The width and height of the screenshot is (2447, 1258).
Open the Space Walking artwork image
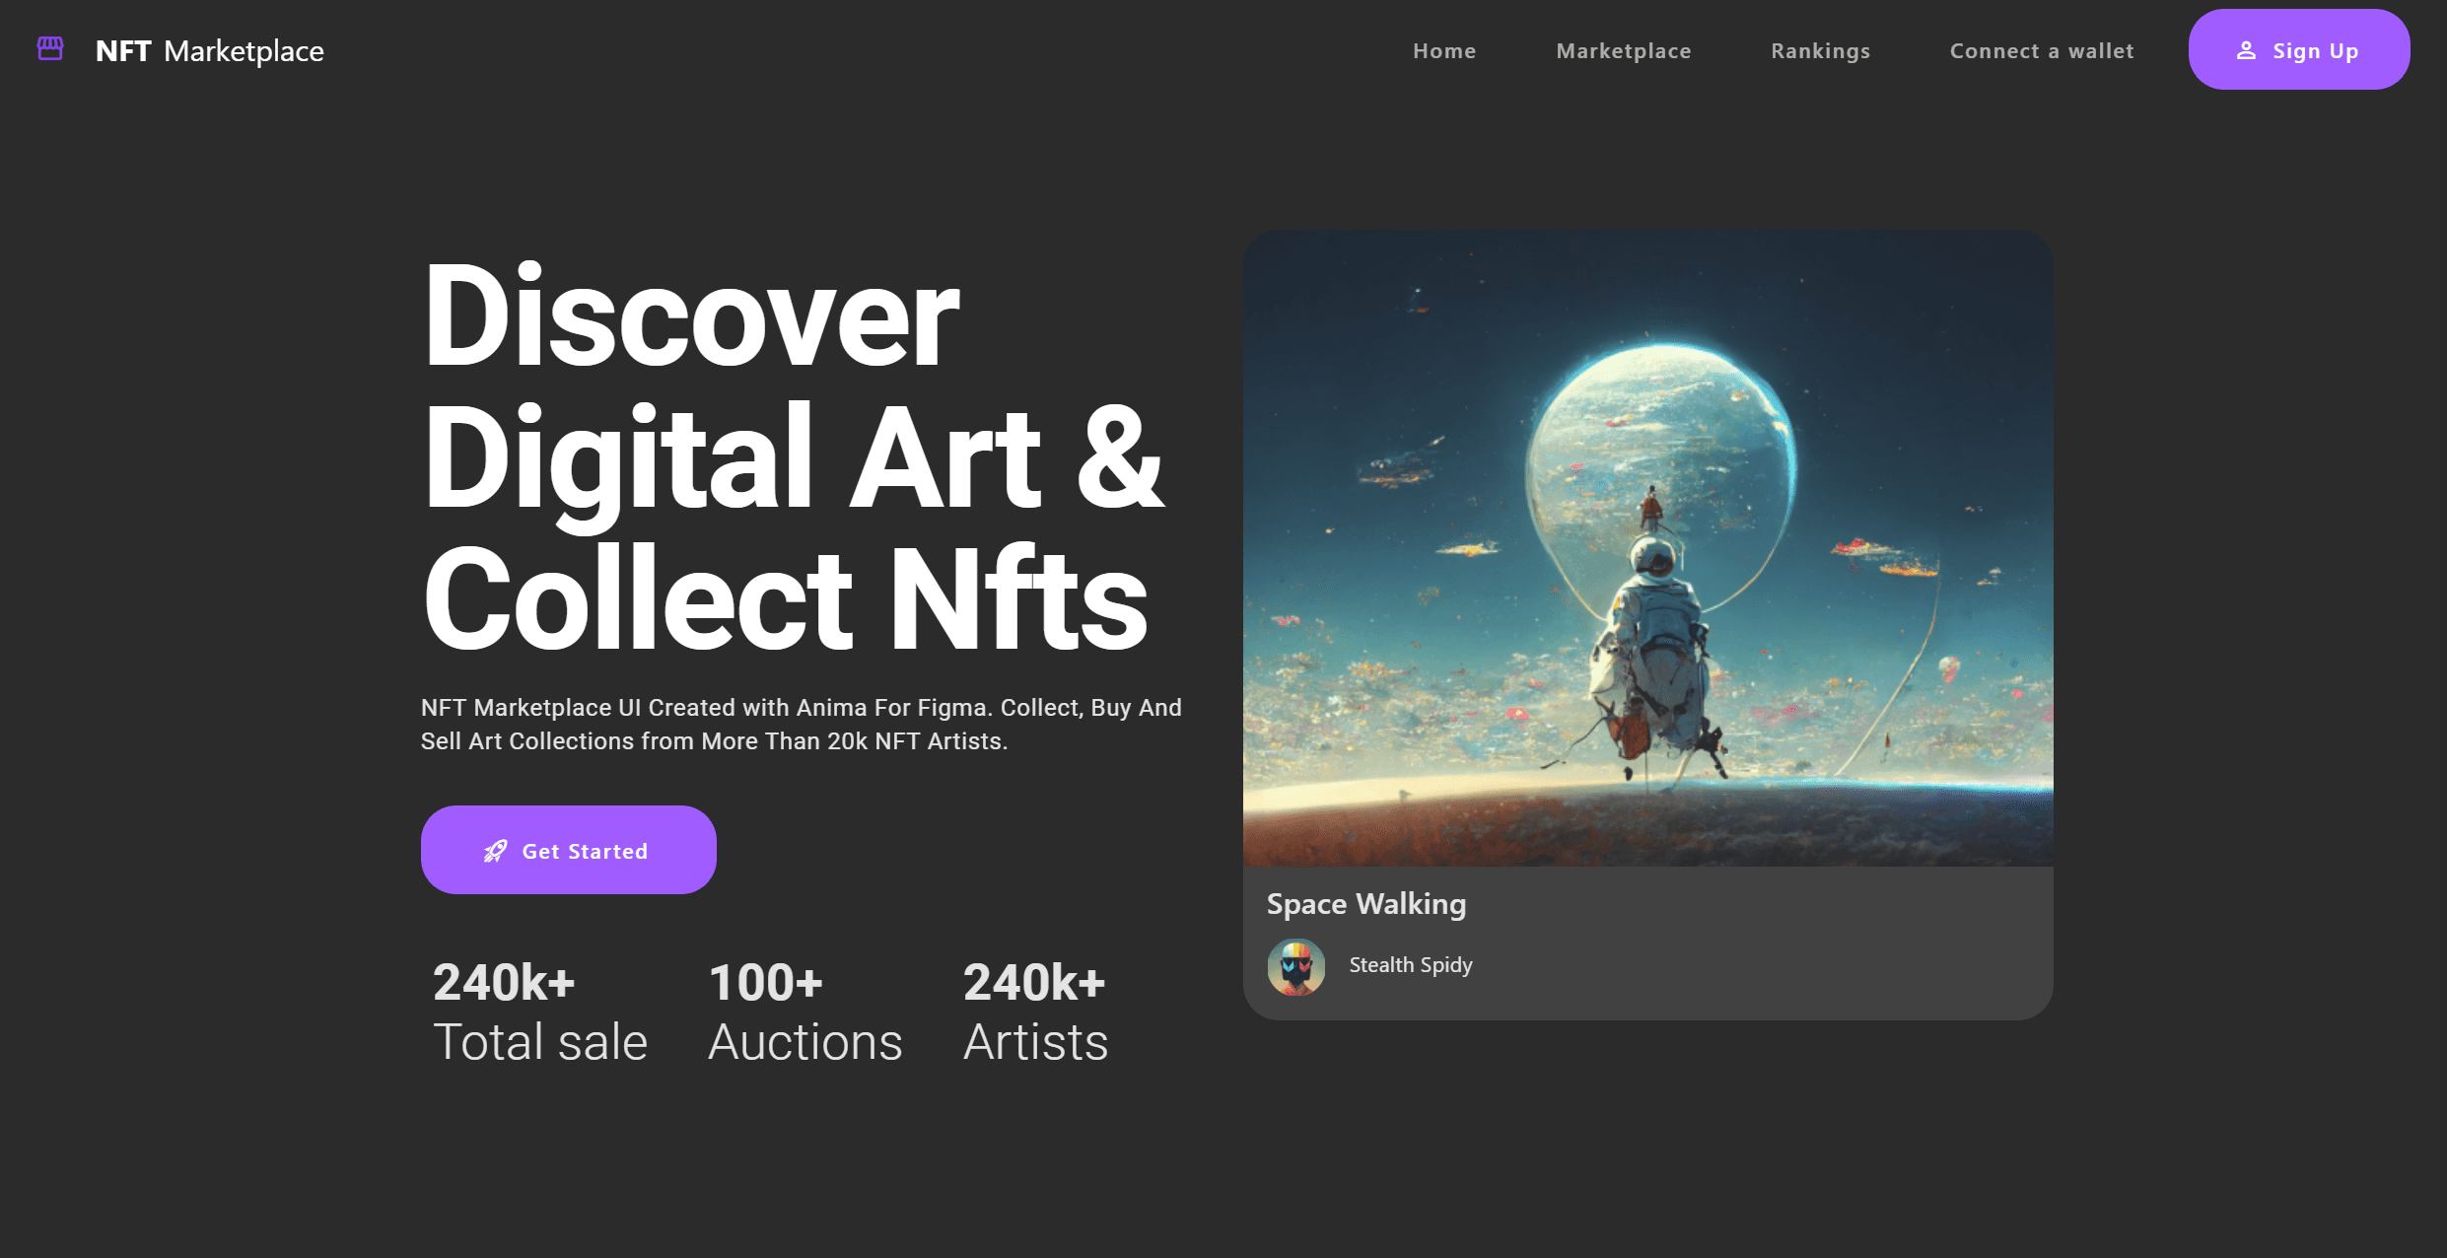(x=1648, y=548)
